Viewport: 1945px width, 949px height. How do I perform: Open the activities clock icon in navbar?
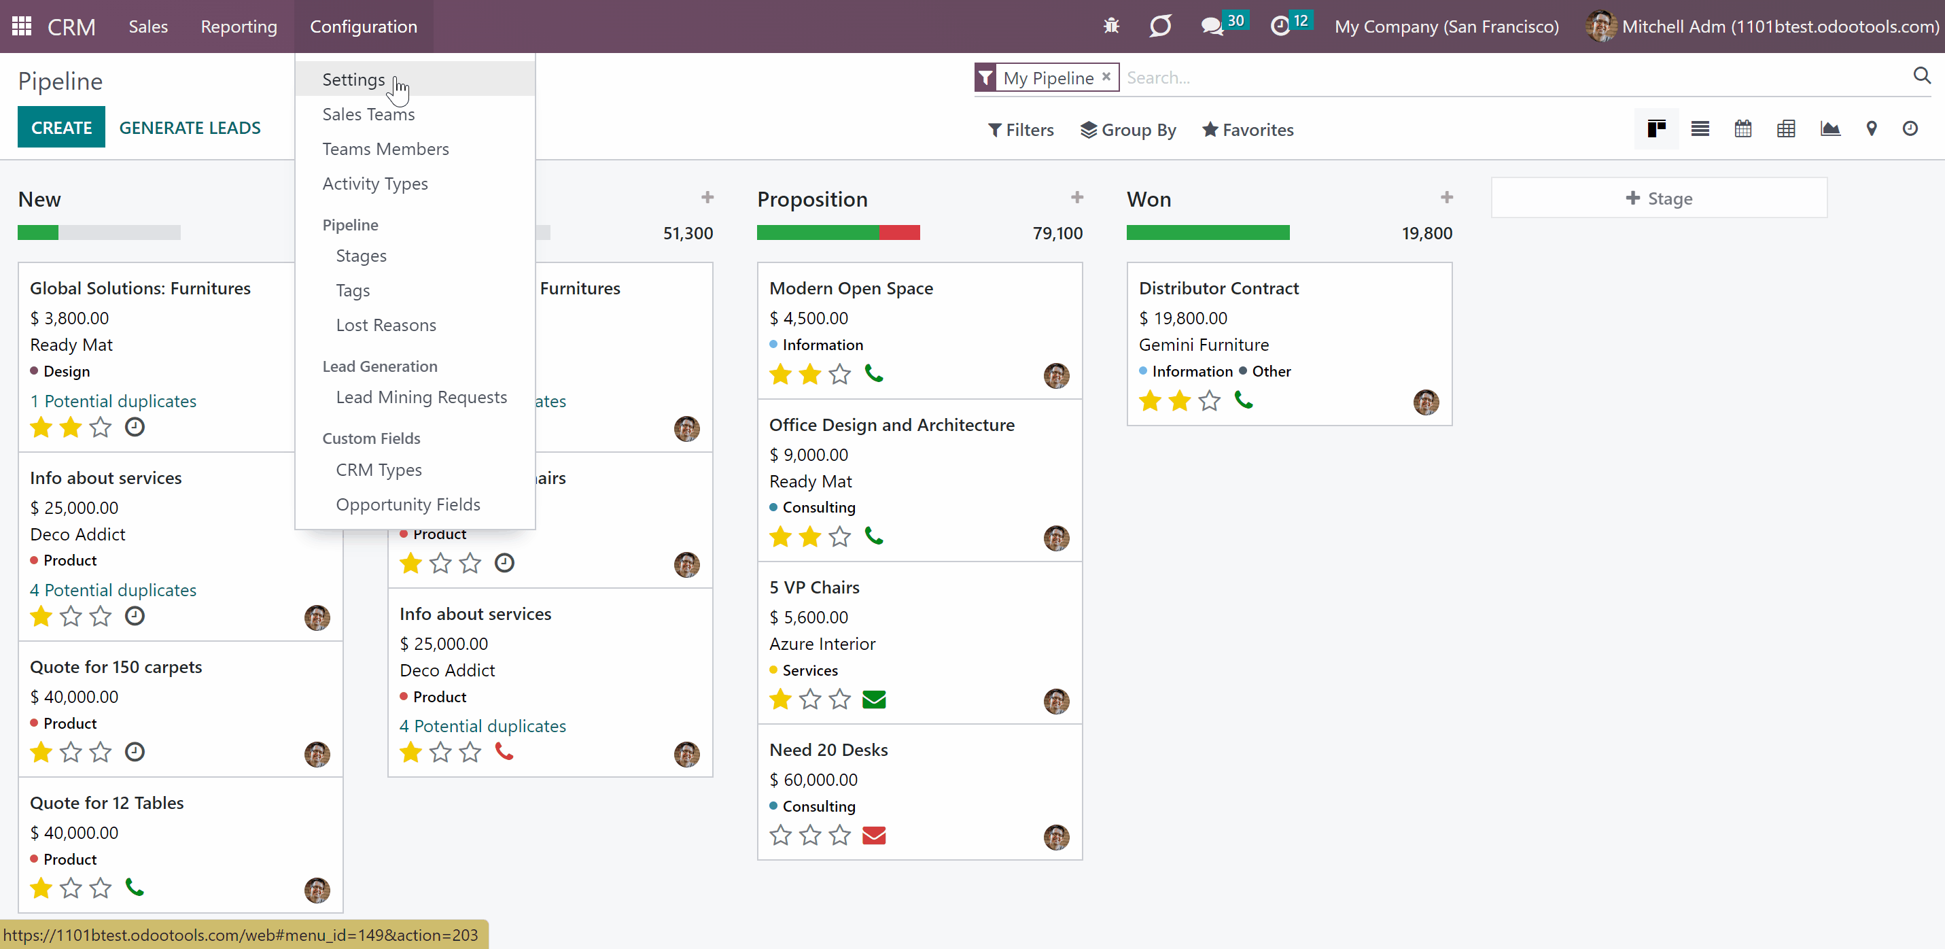1280,27
